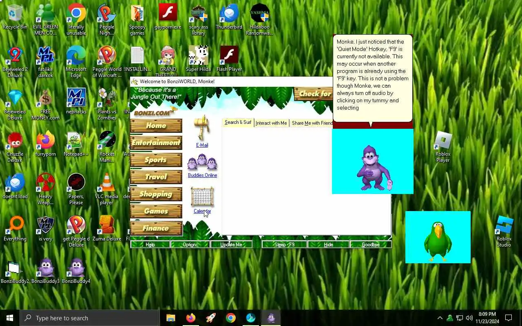The height and width of the screenshot is (326, 522).
Task: Open the Heavy Weapon desktop shortcut
Action: point(46,189)
